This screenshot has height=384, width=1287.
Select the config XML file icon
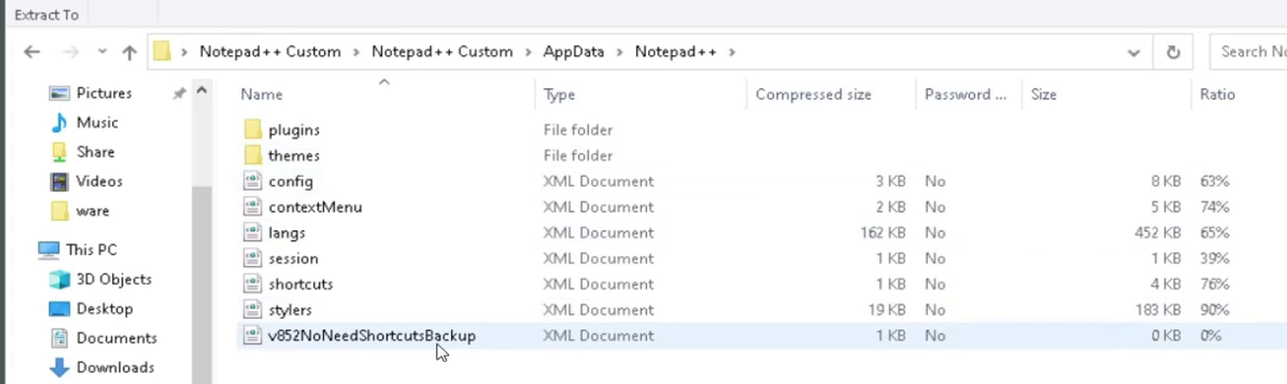coord(253,181)
